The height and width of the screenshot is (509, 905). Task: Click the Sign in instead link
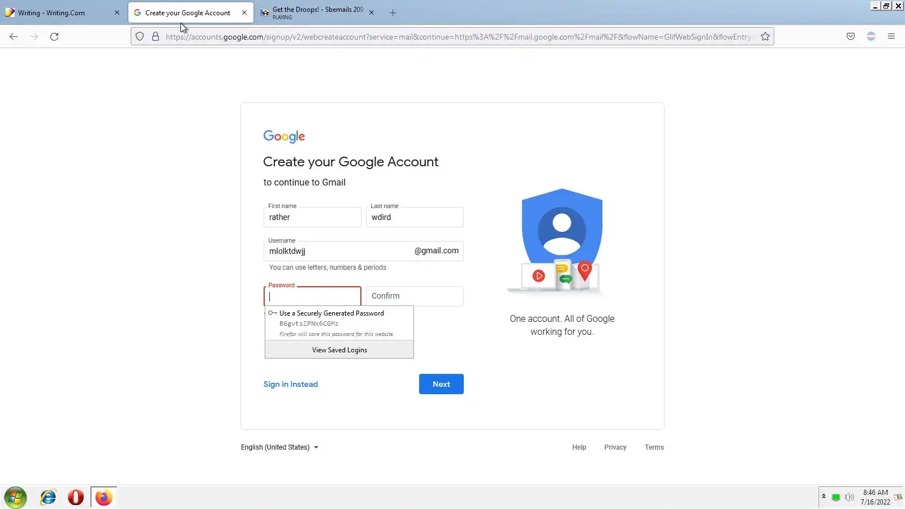(291, 384)
